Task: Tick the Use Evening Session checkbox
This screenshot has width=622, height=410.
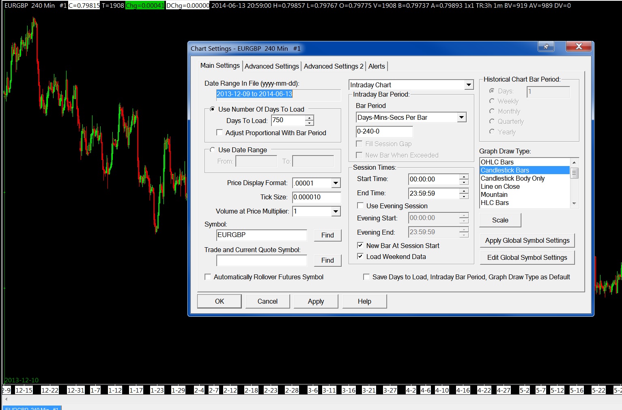Action: click(360, 206)
